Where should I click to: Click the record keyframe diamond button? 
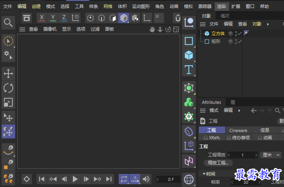[27, 179]
